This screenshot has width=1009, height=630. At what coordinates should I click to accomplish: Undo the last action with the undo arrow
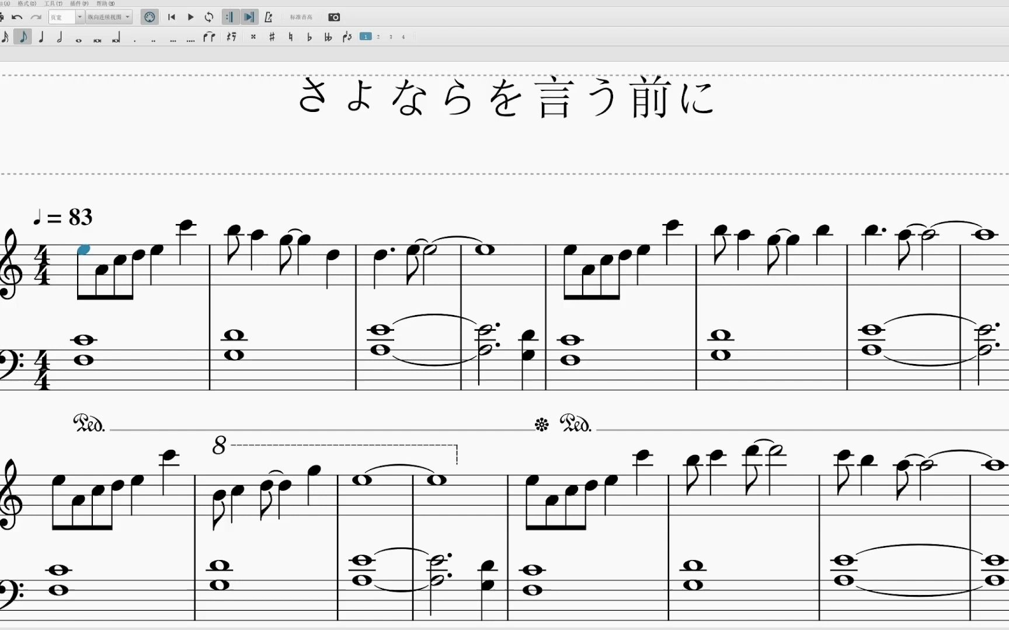click(17, 17)
